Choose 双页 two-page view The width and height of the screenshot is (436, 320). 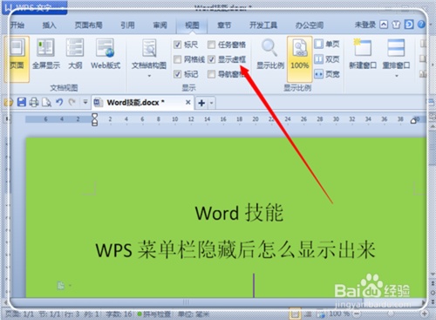point(327,59)
